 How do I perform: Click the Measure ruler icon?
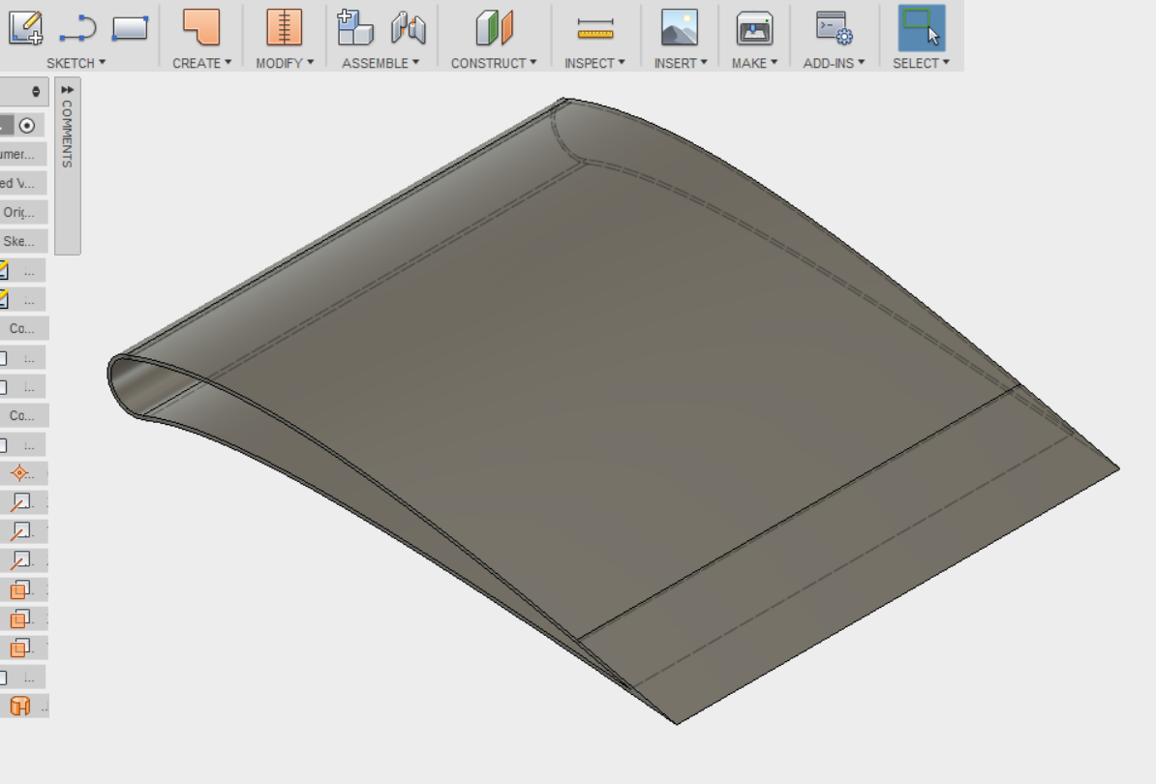(x=595, y=29)
